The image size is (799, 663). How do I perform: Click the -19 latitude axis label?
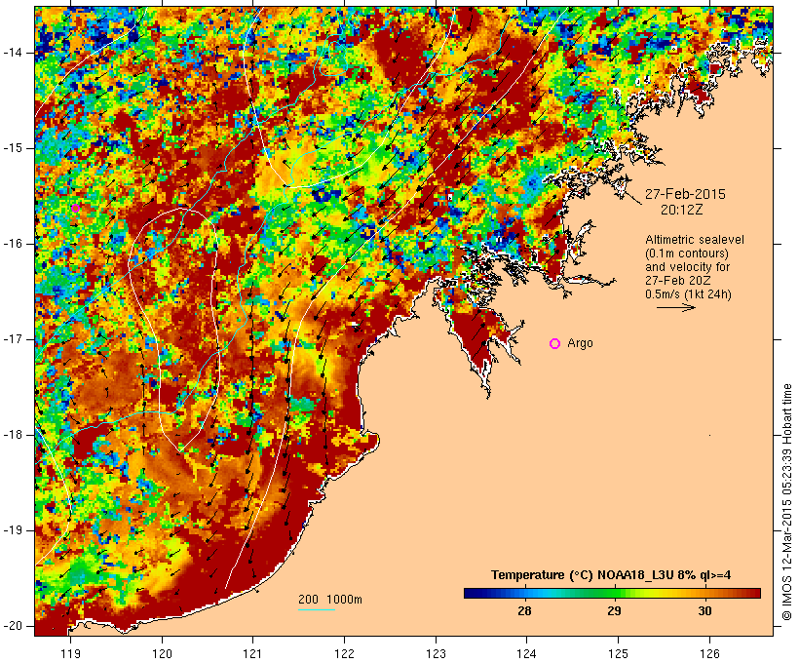[x=13, y=530]
